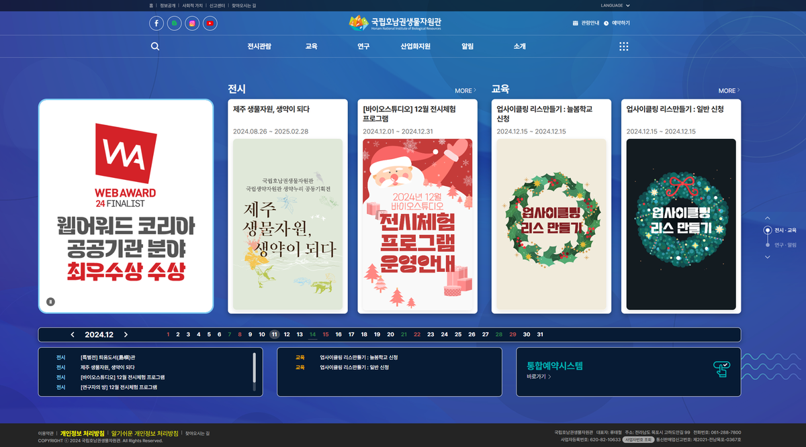The height and width of the screenshot is (447, 806).
Task: Open 찾아오시는 길 in the top bar
Action: click(244, 5)
